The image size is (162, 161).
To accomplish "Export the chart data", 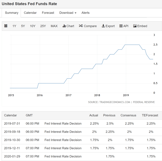I will (108, 26).
